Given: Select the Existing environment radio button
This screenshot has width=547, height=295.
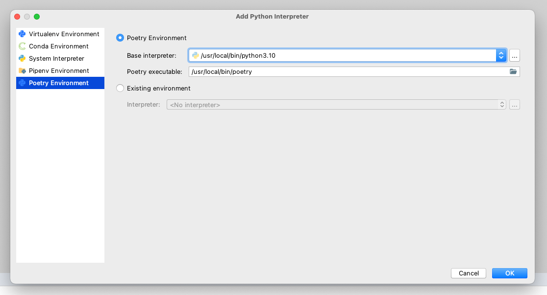Looking at the screenshot, I should tap(120, 89).
